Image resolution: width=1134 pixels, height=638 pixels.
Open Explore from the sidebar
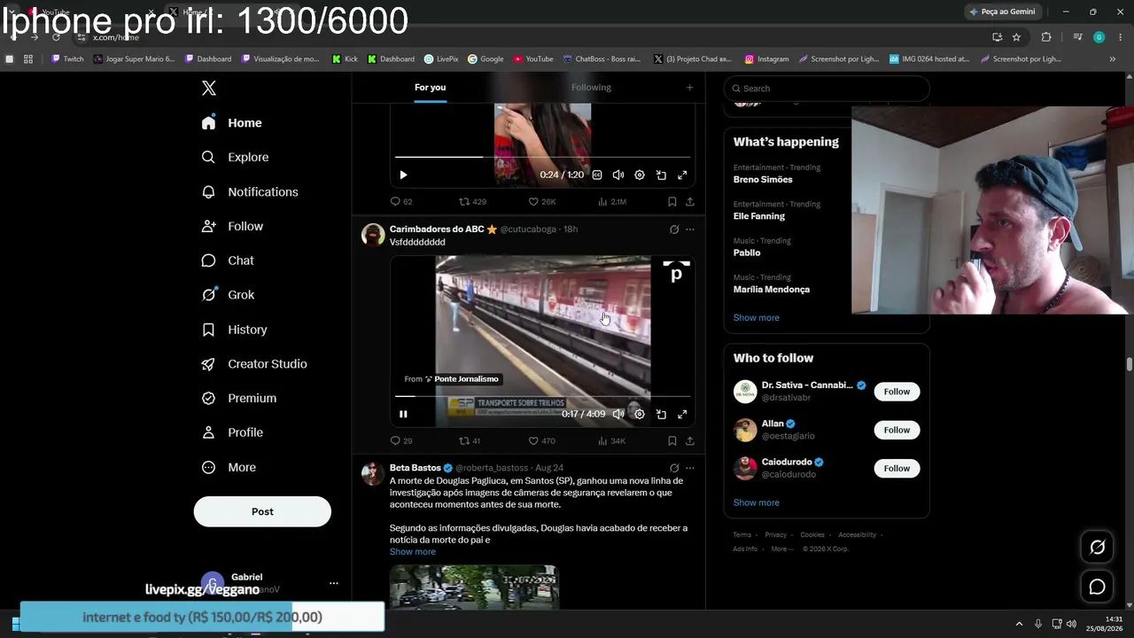(236, 157)
